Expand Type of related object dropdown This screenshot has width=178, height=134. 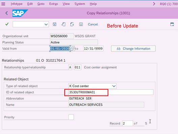(x=114, y=86)
